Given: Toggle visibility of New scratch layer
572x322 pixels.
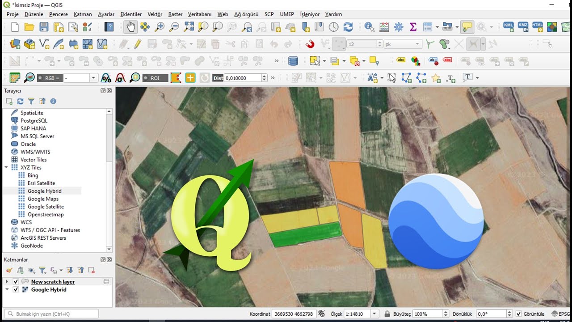Looking at the screenshot, I should pos(16,282).
